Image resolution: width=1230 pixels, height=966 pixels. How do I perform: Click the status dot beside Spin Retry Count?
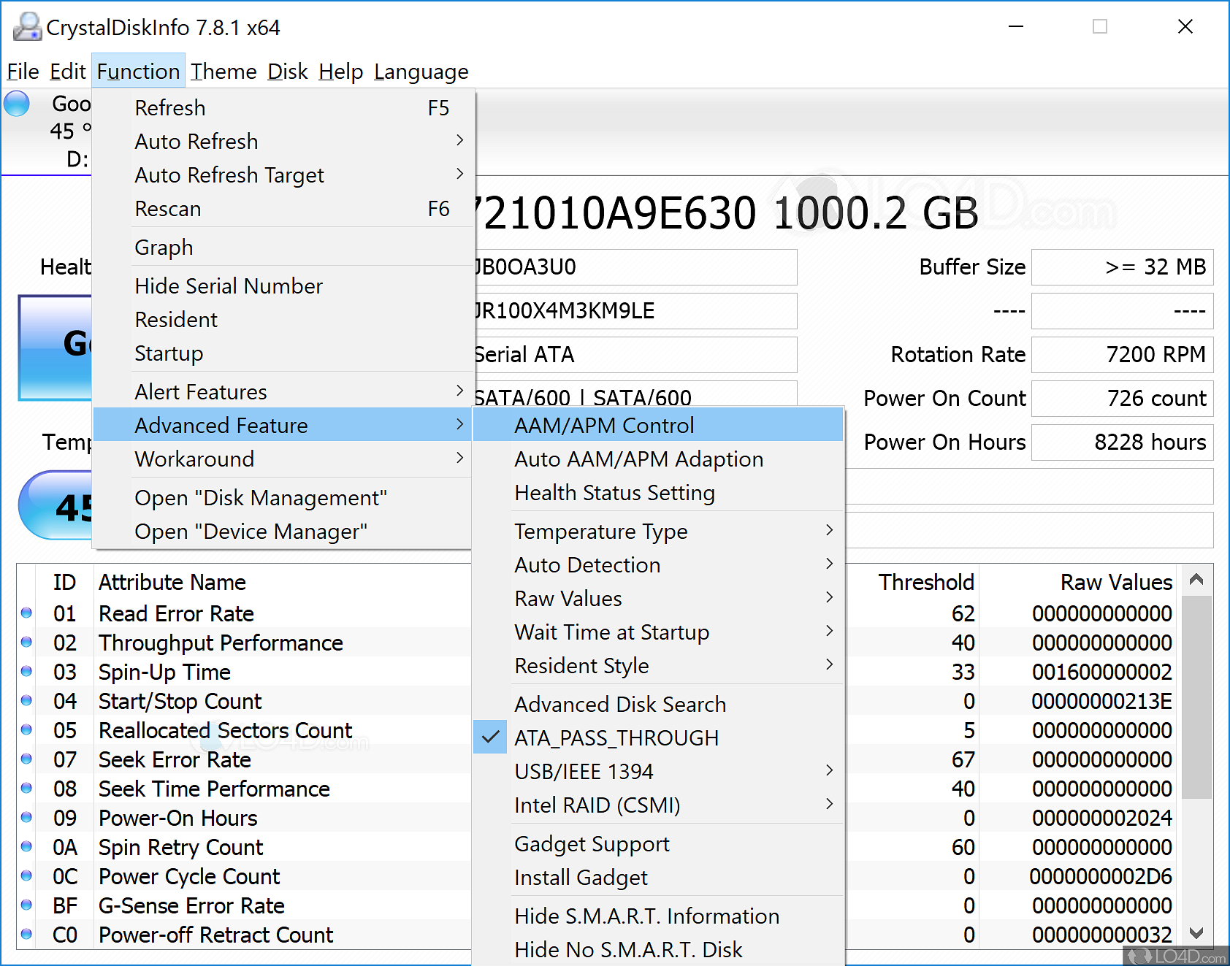26,847
